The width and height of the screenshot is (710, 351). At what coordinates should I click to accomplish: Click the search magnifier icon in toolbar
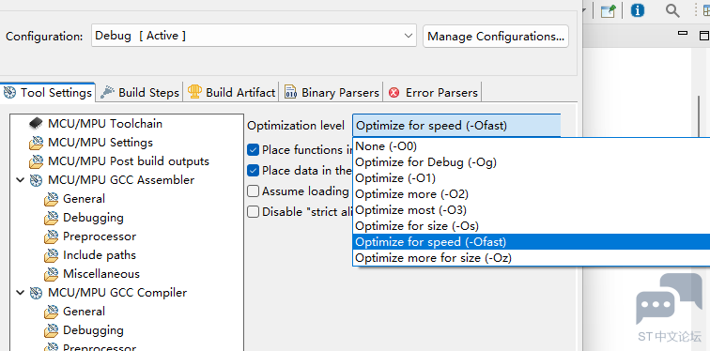pyautogui.click(x=672, y=10)
